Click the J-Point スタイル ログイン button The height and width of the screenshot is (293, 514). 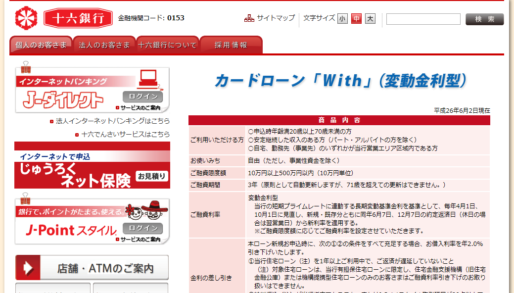pyautogui.click(x=142, y=228)
